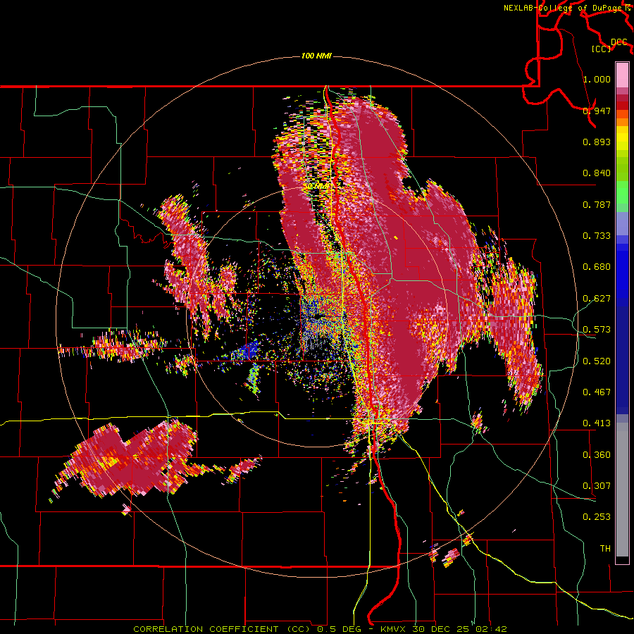The height and width of the screenshot is (634, 634).
Task: Select the 0.573 scale value
Action: tap(597, 330)
